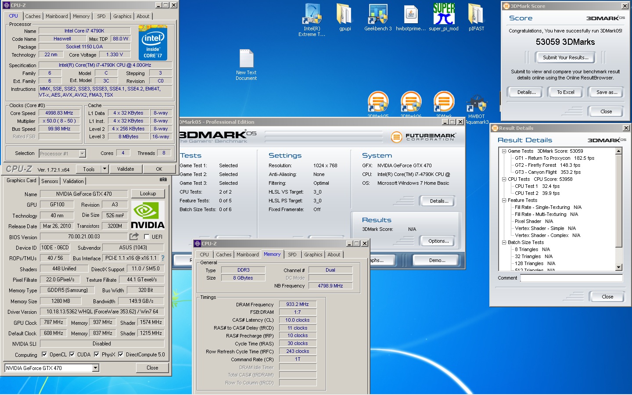The image size is (632, 395).
Task: Open About tab in top CPU-Z window
Action: [x=143, y=16]
